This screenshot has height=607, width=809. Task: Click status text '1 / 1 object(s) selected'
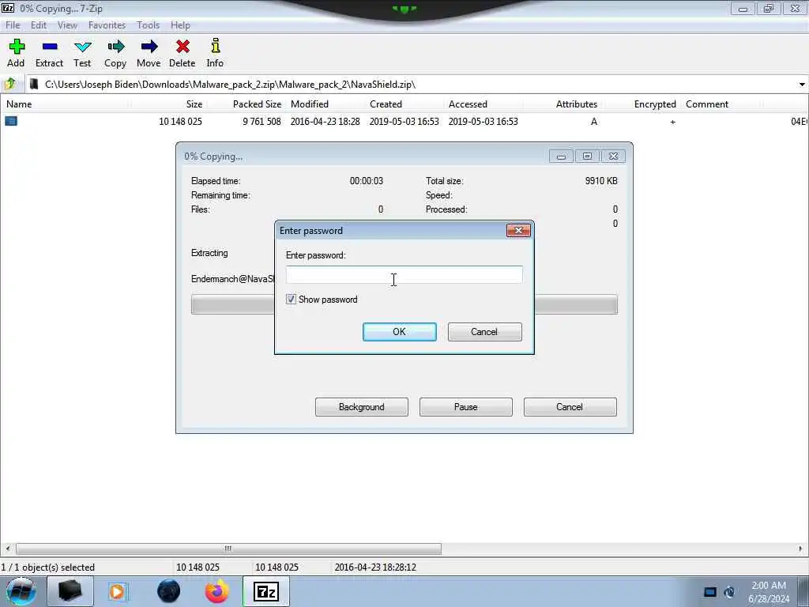[48, 567]
